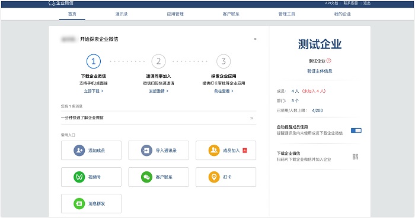The height and width of the screenshot is (218, 415).
Task: Click the 立即下载 link
Action: pyautogui.click(x=94, y=91)
